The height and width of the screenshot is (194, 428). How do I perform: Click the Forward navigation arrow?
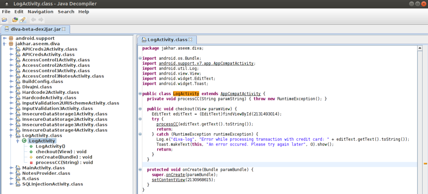(41, 20)
